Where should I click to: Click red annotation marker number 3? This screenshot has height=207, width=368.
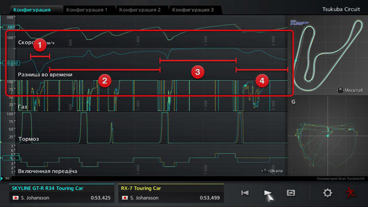point(197,72)
